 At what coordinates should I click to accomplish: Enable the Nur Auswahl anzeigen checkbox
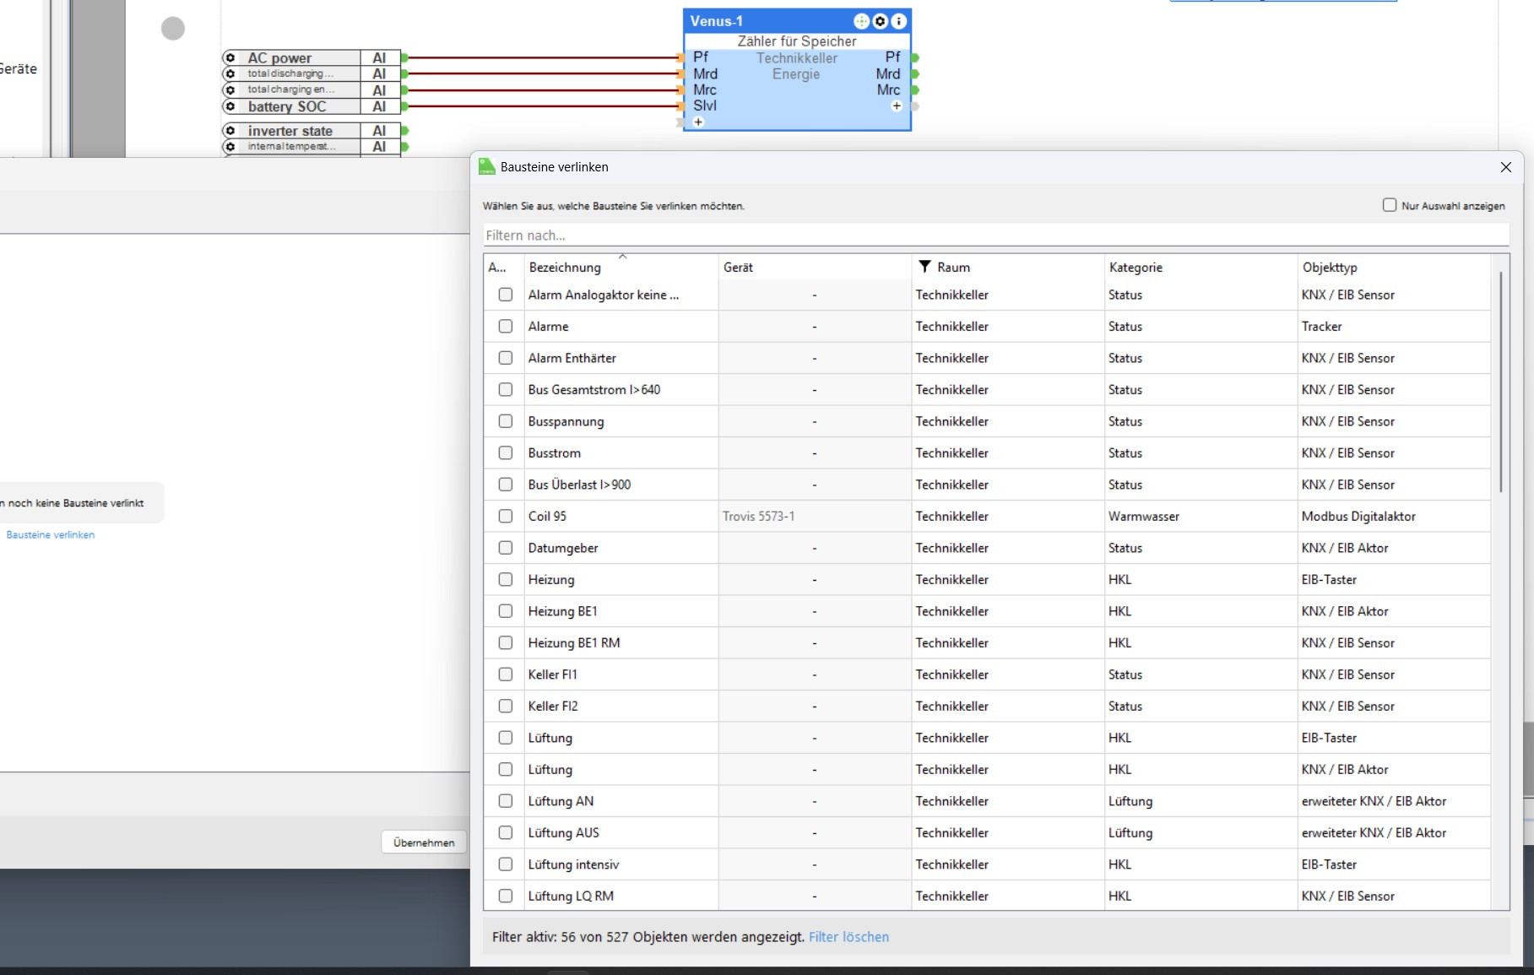(1390, 205)
